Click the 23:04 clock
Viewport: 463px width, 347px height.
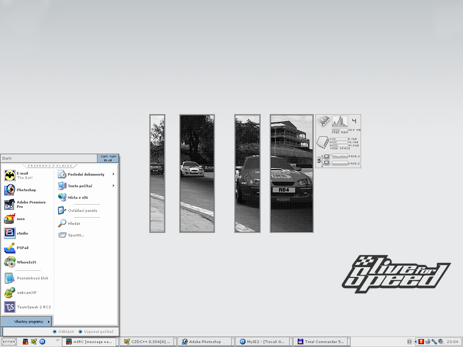point(452,342)
